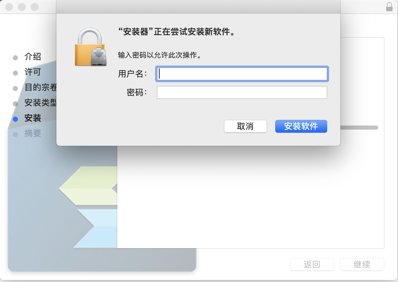Image resolution: width=398 pixels, height=282 pixels.
Task: Confirm with the 安装软件 button
Action: click(301, 126)
